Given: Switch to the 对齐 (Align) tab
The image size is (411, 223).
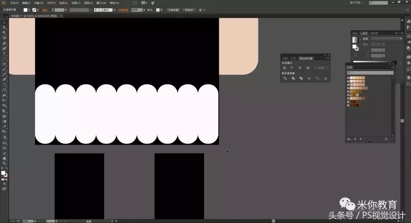Looking at the screenshot, I should (293, 59).
